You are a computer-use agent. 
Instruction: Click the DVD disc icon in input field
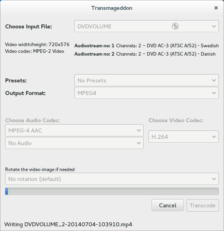(175, 26)
